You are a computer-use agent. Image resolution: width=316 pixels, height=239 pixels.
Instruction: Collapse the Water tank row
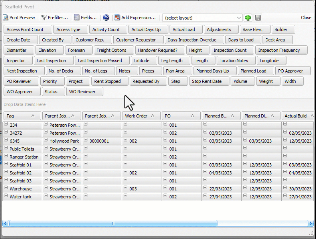6,196
